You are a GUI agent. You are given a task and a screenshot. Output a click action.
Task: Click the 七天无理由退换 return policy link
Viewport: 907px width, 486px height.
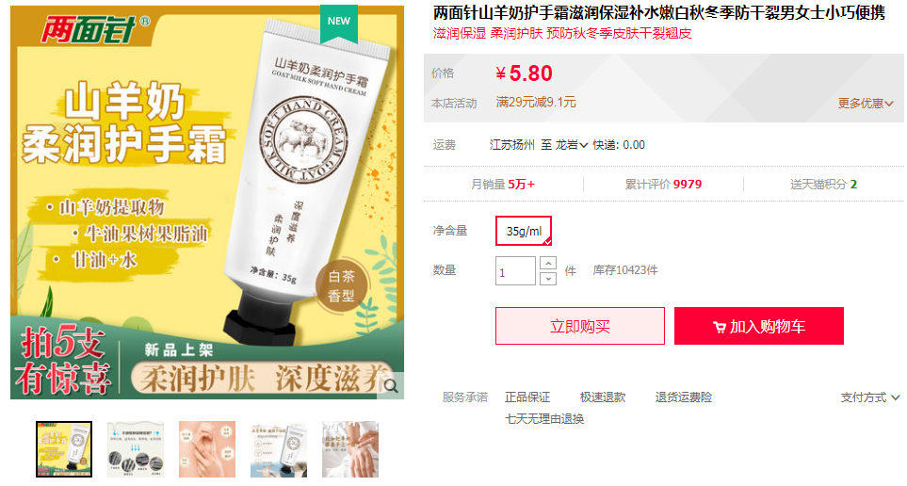pyautogui.click(x=544, y=419)
